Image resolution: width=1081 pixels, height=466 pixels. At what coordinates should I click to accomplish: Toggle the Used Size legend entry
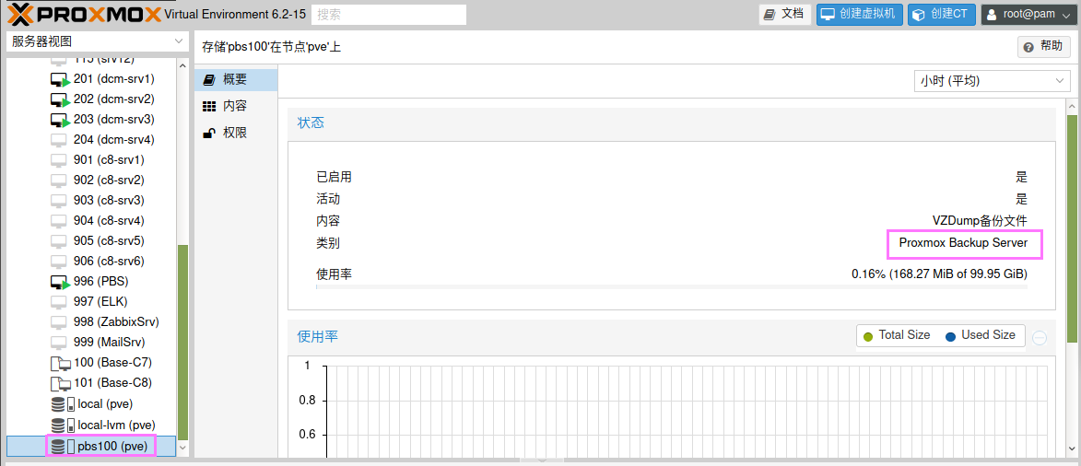[980, 336]
